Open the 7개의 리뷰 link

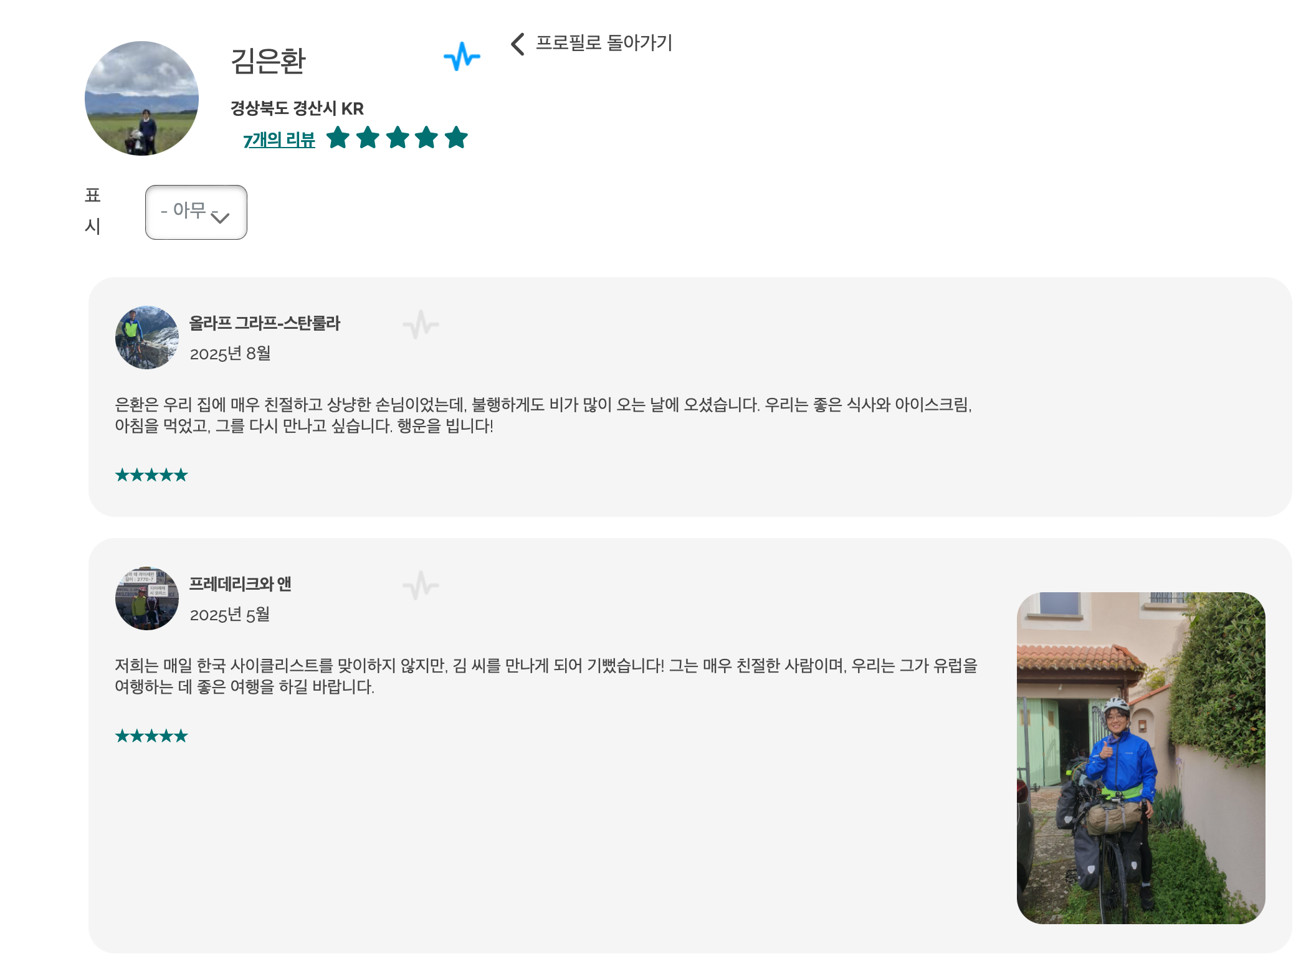coord(279,139)
